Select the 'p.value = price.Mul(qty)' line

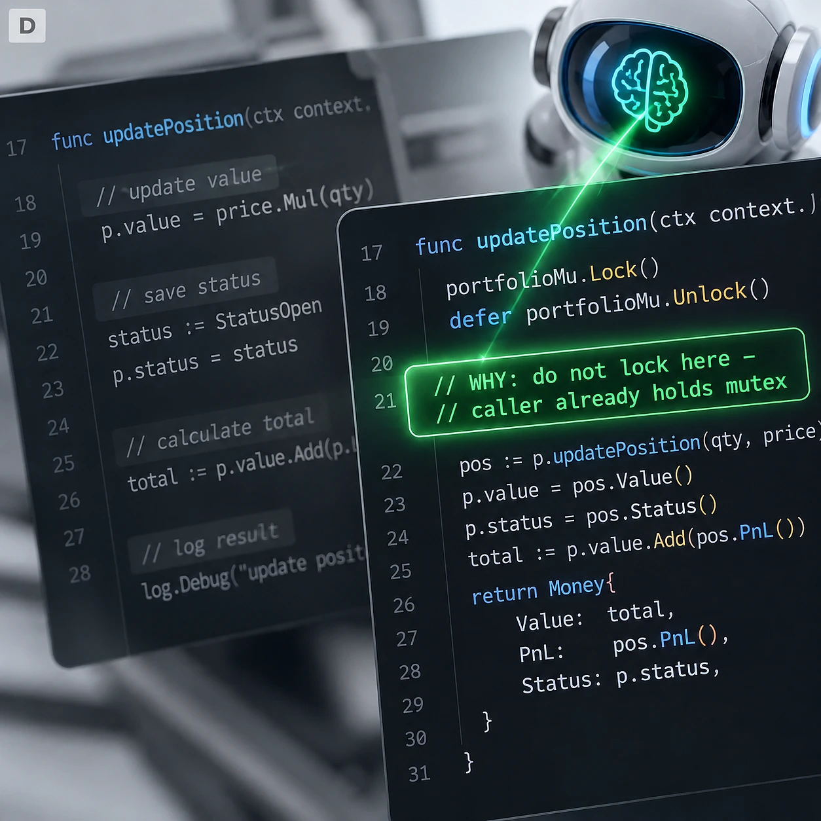click(x=237, y=210)
